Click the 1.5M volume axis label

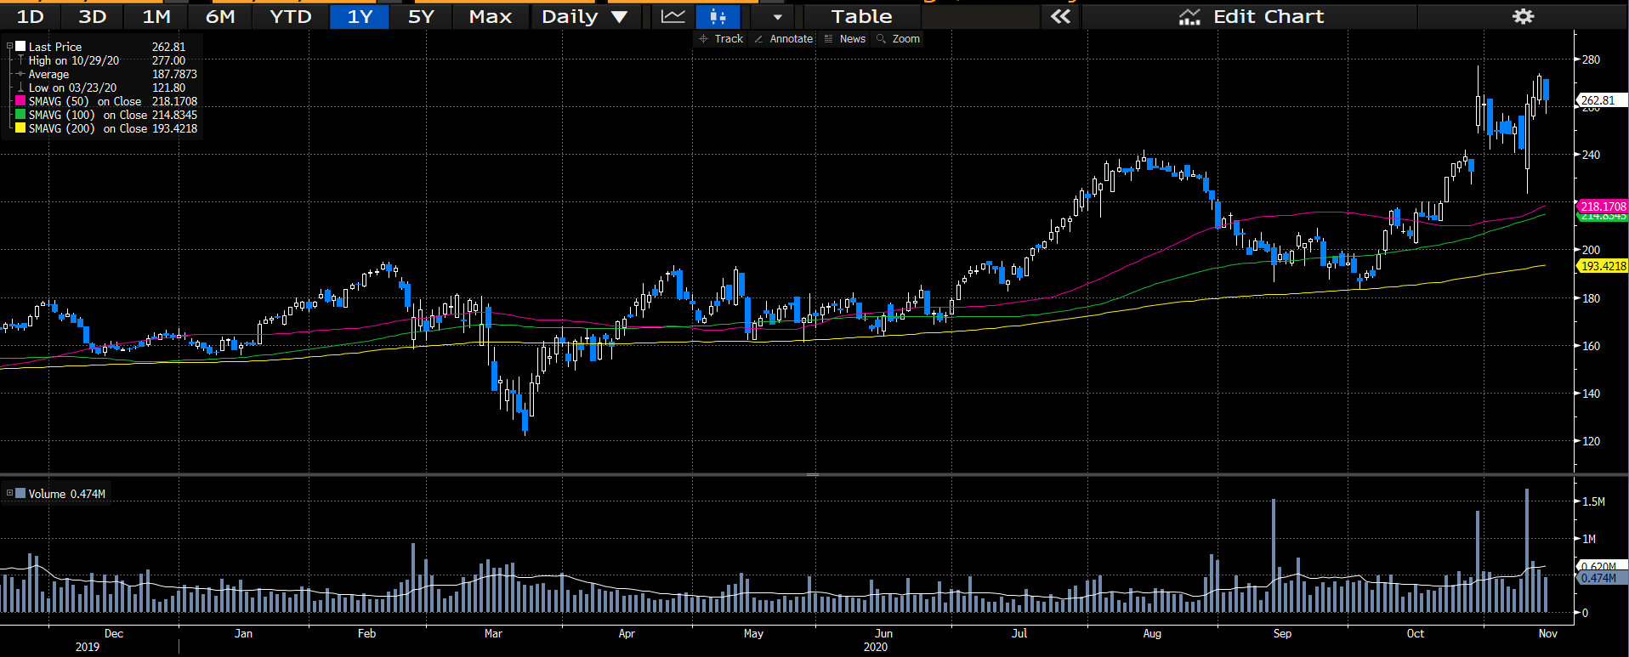pyautogui.click(x=1593, y=501)
